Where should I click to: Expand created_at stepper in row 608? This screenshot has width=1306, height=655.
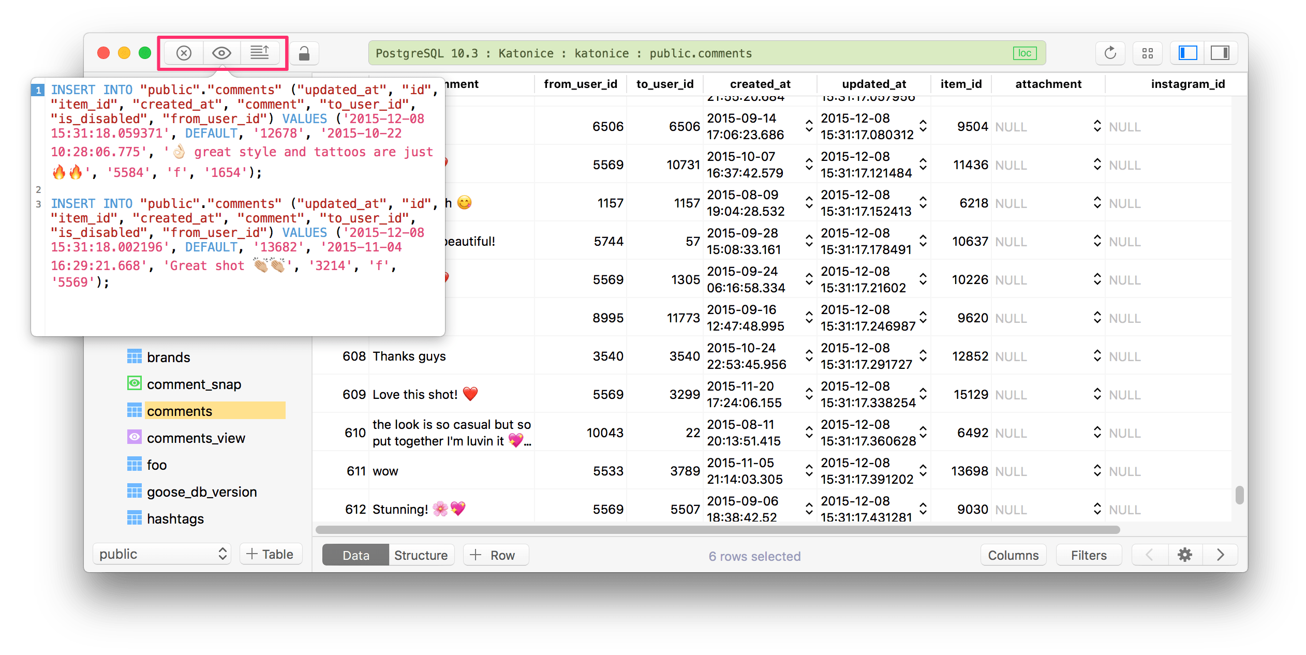[x=809, y=356]
